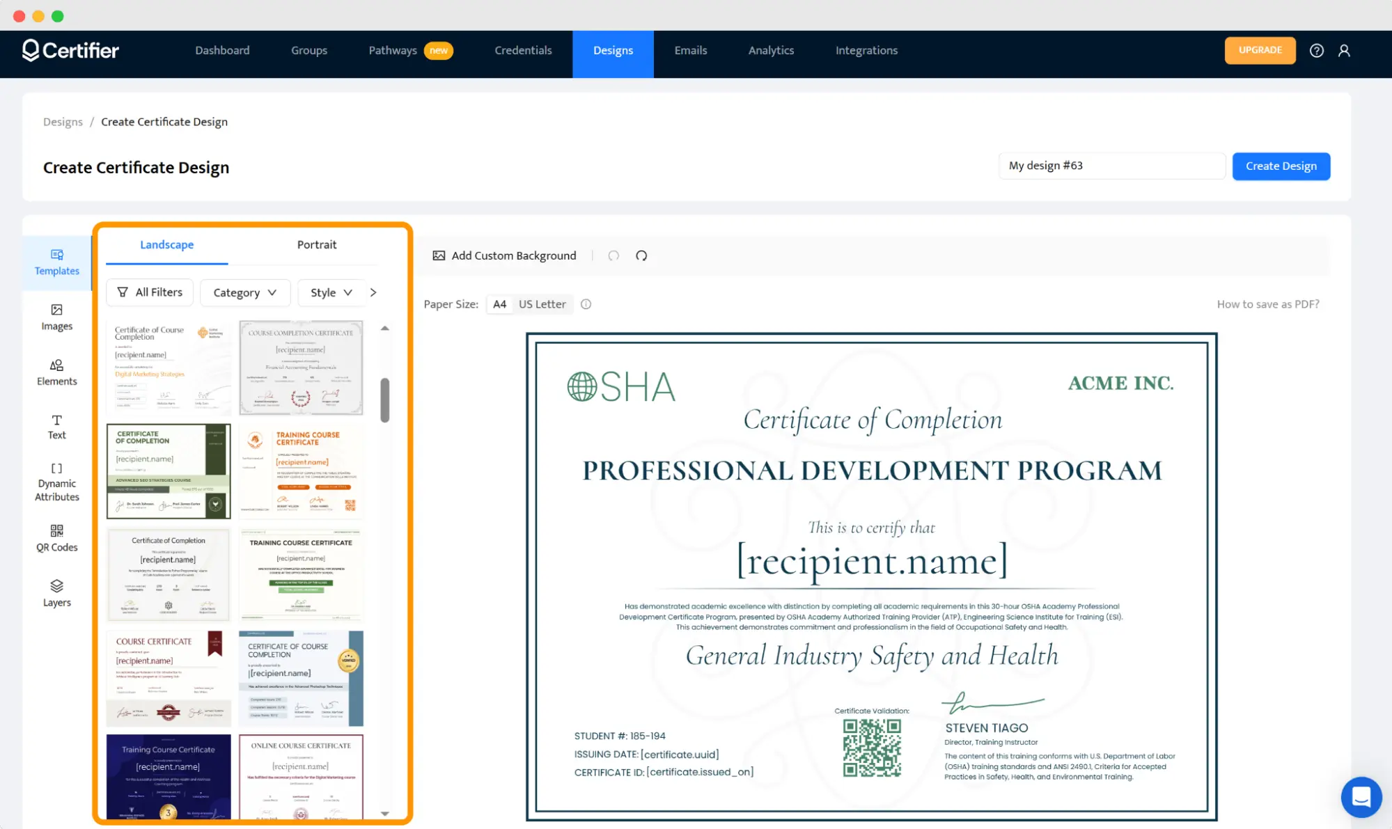Image resolution: width=1392 pixels, height=829 pixels.
Task: Select A4 paper size
Action: 499,304
